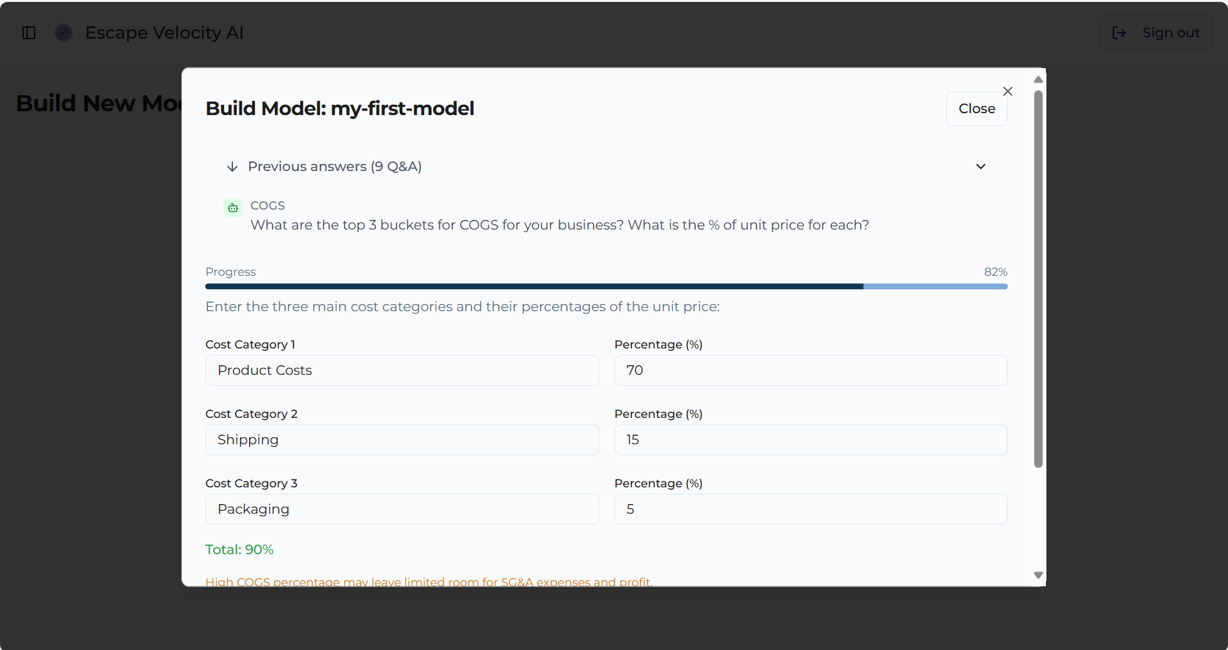Image resolution: width=1228 pixels, height=650 pixels.
Task: Click the Sign out button
Action: coord(1155,33)
